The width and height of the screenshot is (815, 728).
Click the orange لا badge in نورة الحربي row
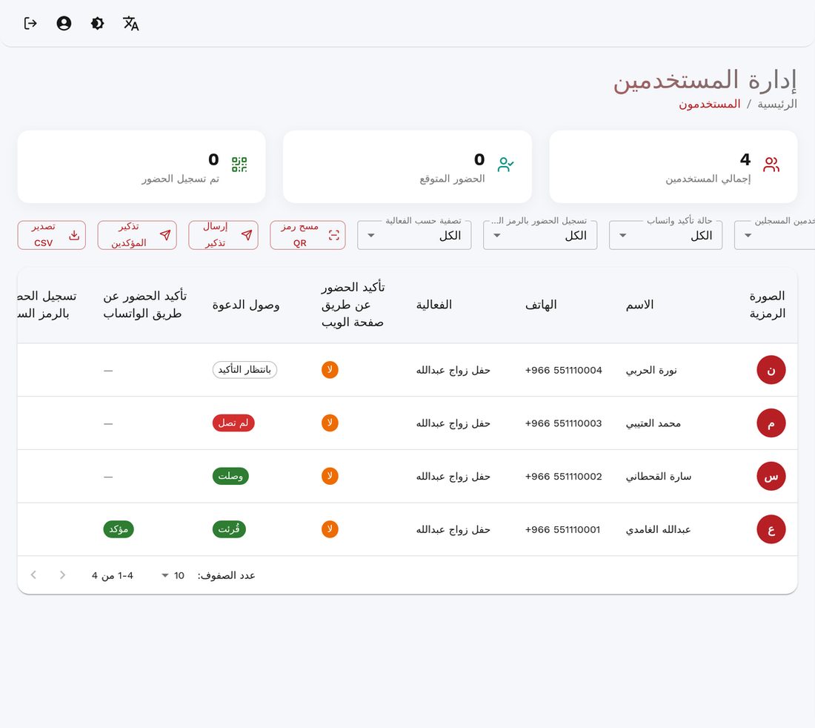coord(330,370)
